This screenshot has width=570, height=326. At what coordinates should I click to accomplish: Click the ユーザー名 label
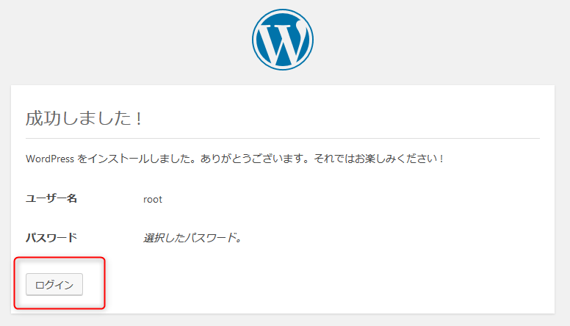pyautogui.click(x=51, y=198)
